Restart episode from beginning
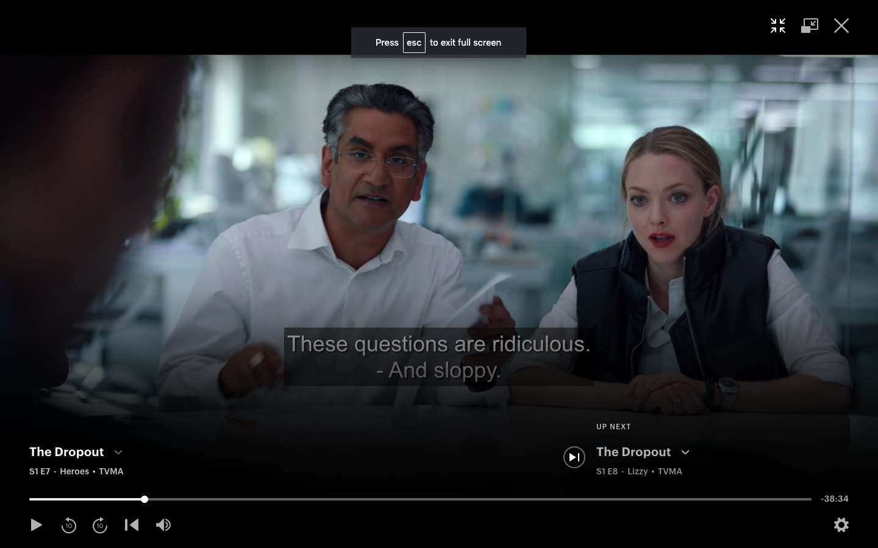The height and width of the screenshot is (548, 878). [132, 525]
